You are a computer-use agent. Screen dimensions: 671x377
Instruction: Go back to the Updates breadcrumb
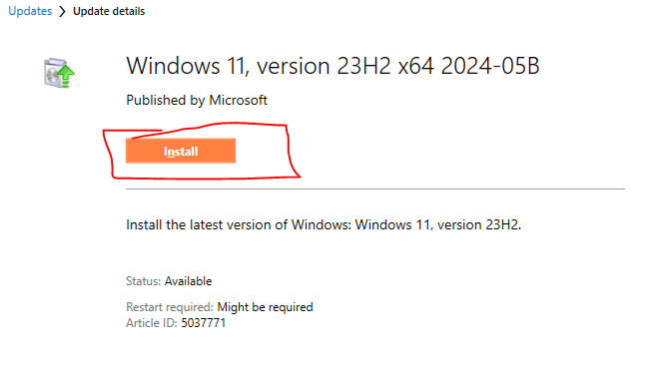[30, 11]
